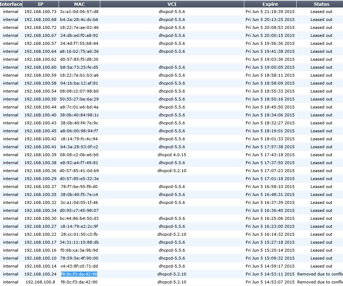Select MAC address b4:3a:28:53:0f:c2
The height and width of the screenshot is (286, 343).
(79, 147)
